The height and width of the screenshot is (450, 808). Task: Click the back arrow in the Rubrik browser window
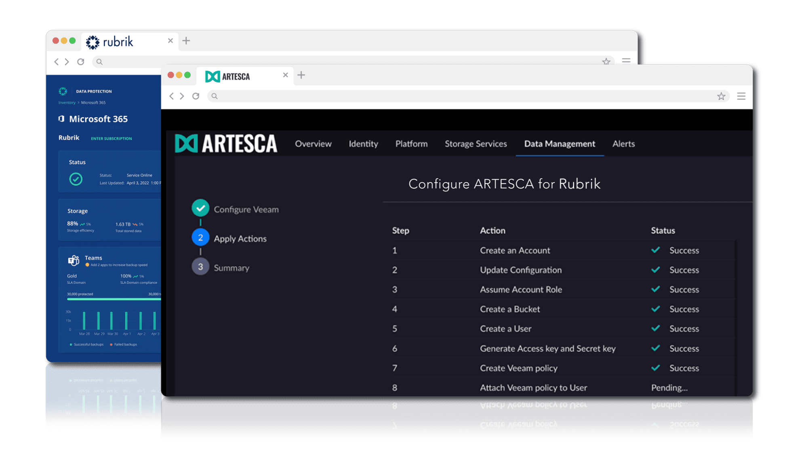[x=57, y=62]
